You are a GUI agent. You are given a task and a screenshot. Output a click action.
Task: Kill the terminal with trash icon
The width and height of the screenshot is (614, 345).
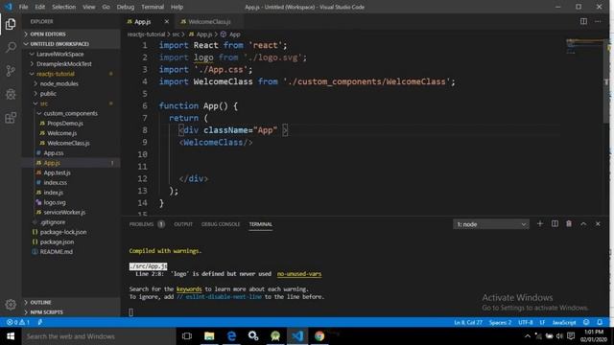pos(569,223)
